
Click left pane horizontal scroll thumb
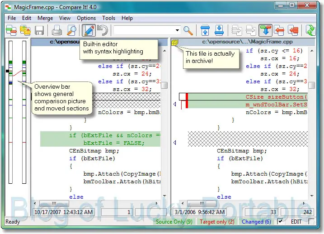[x=54, y=203]
